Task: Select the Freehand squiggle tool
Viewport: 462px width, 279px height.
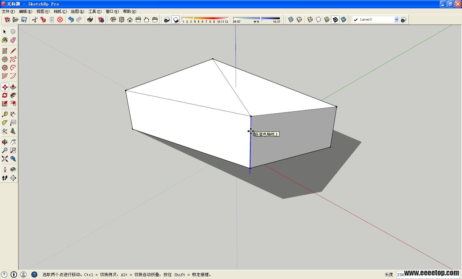Action: 13,59
